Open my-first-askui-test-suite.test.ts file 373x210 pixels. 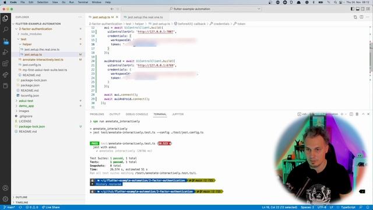point(45,70)
